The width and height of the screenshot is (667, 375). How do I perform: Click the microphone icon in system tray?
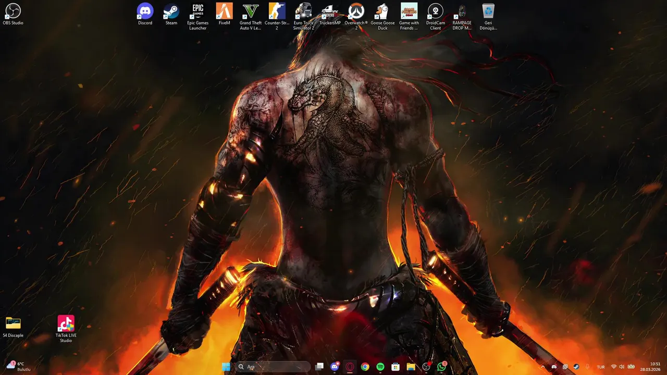click(x=587, y=367)
